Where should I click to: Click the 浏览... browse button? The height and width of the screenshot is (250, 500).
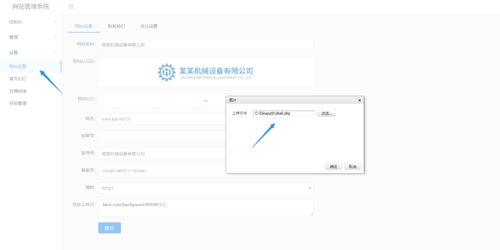326,113
